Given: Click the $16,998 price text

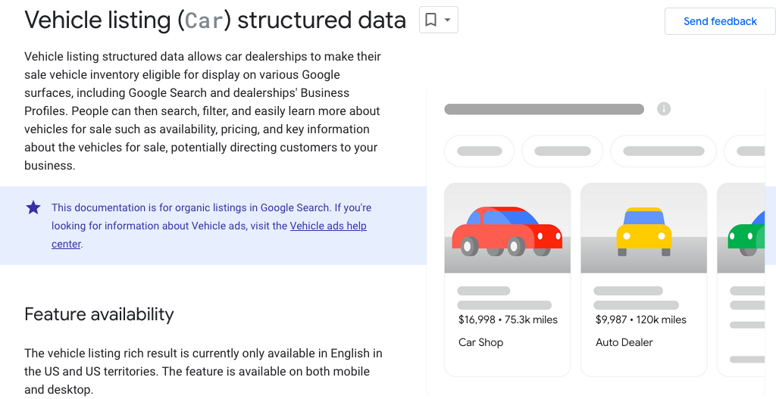Looking at the screenshot, I should [x=477, y=320].
